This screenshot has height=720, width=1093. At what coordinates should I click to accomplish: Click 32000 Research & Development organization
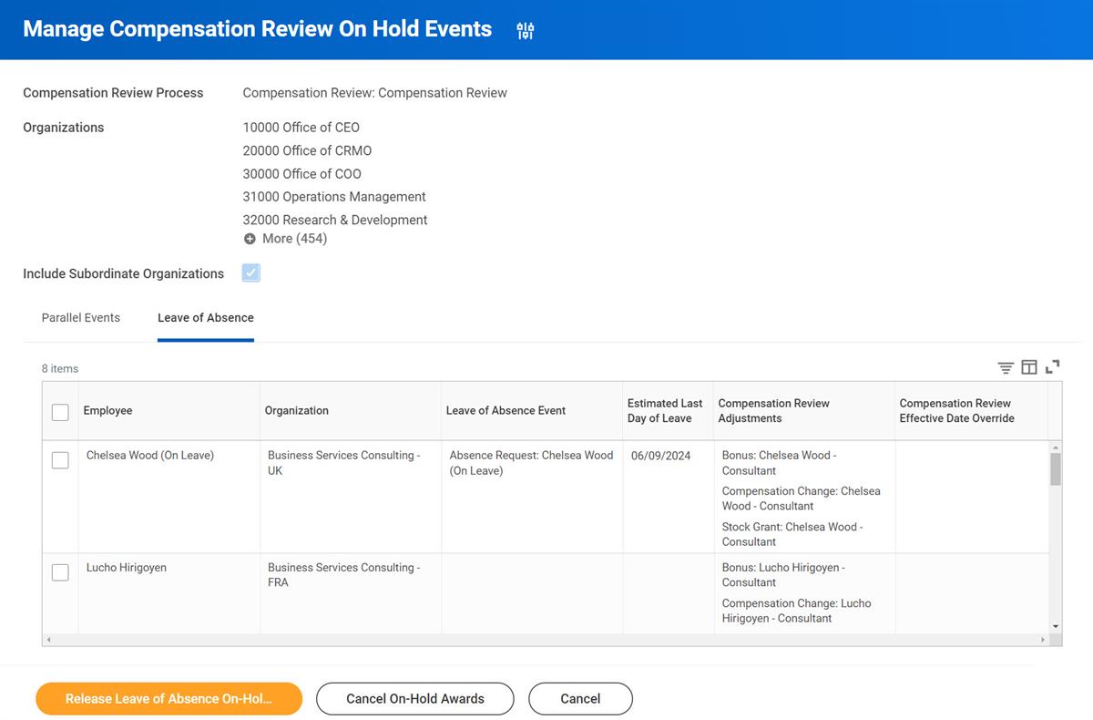(x=335, y=220)
